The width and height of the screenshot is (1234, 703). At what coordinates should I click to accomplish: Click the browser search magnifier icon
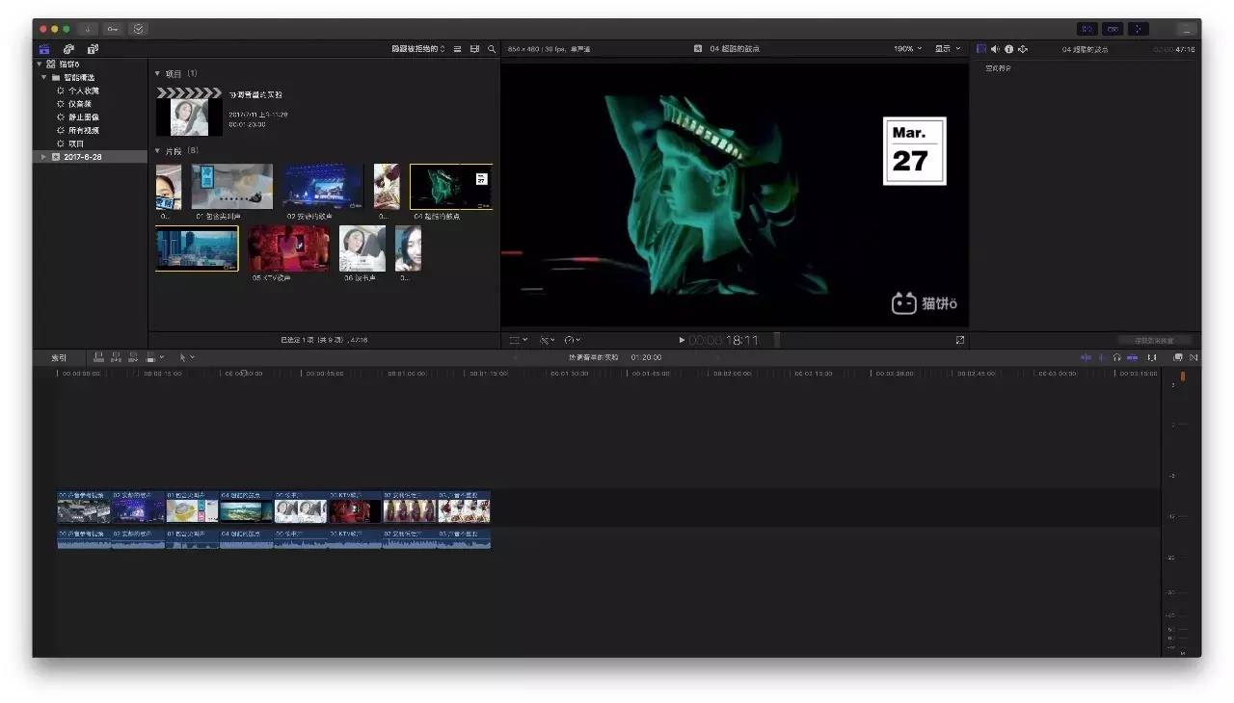492,49
